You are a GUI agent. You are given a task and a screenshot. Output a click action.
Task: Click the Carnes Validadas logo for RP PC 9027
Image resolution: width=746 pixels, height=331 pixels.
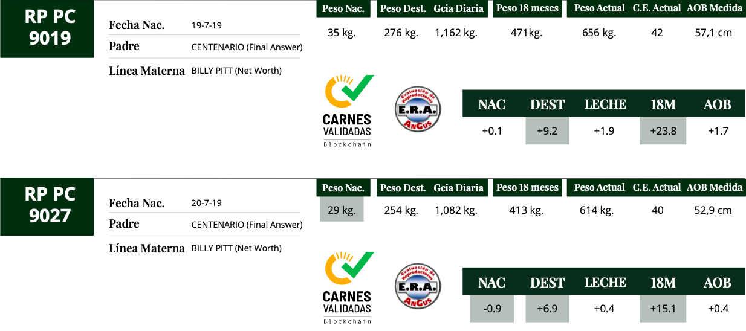349,288
